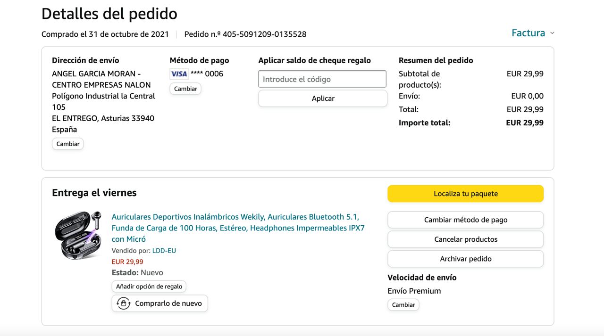
Task: Click the order number 405-5091209-0135528
Action: [x=264, y=34]
